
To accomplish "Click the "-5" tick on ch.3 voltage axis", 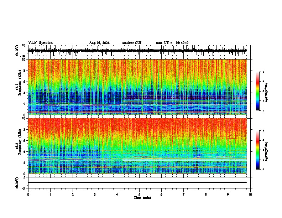I will click(24, 188).
